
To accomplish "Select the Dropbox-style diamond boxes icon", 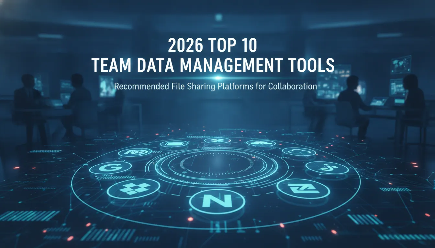I will click(133, 189).
